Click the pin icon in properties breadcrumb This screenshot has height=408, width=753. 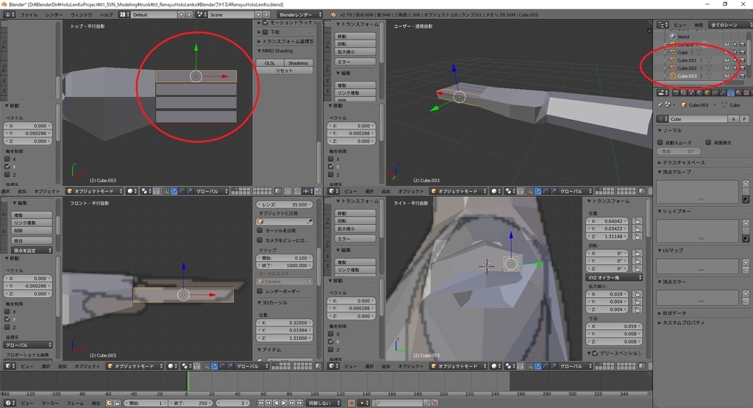pos(660,104)
